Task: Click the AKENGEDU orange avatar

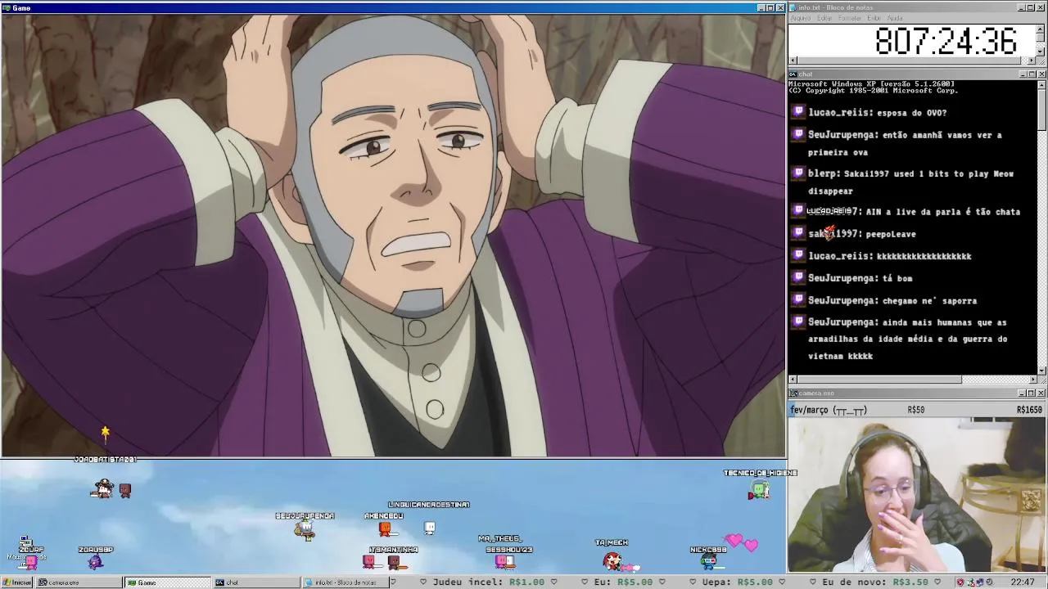Action: coord(384,529)
